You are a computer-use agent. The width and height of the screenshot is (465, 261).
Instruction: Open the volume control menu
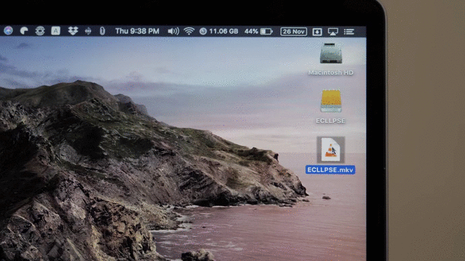(173, 32)
